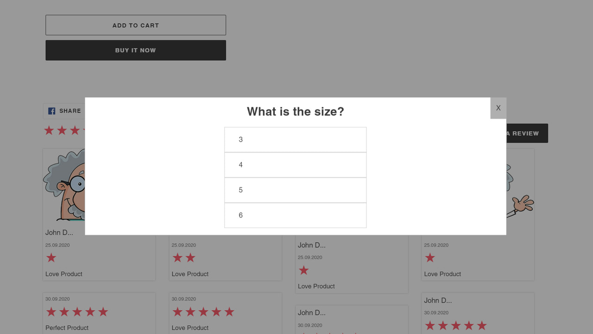Select size 3 in the popup
Image resolution: width=593 pixels, height=334 pixels.
click(295, 139)
